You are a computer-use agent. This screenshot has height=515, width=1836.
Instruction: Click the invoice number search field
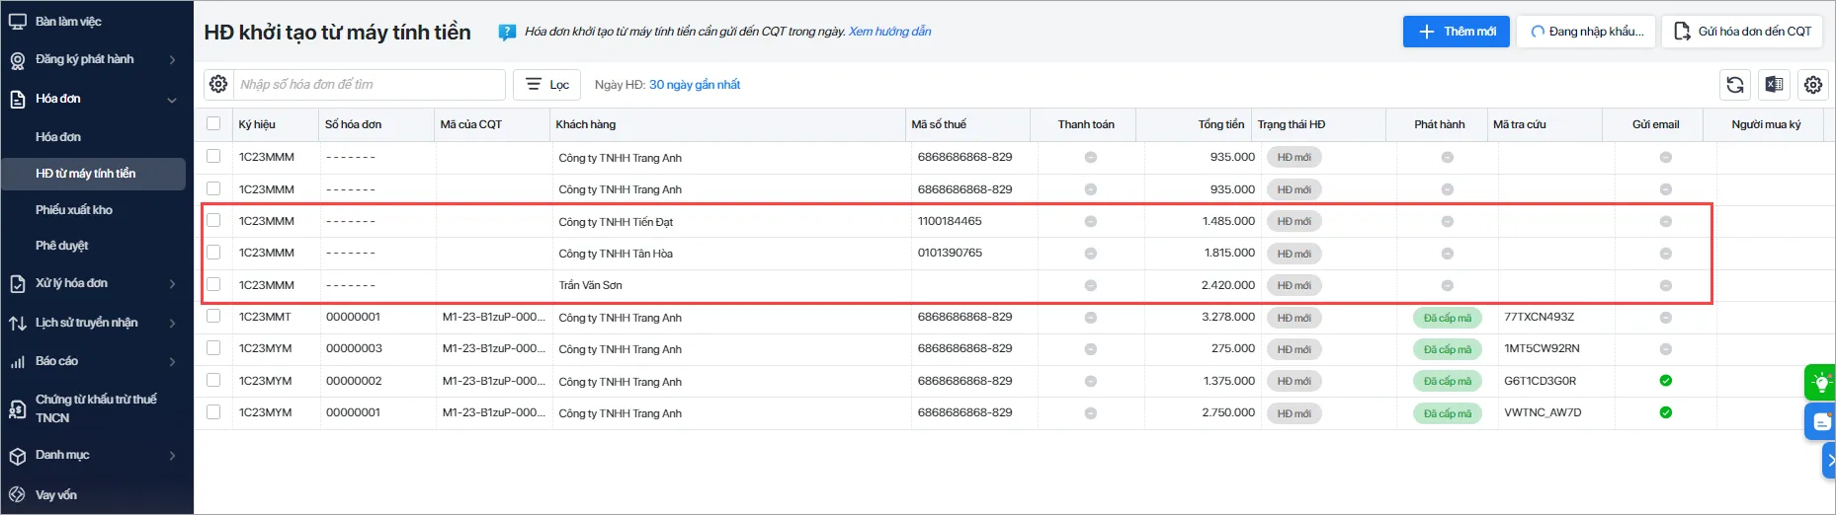click(x=369, y=85)
